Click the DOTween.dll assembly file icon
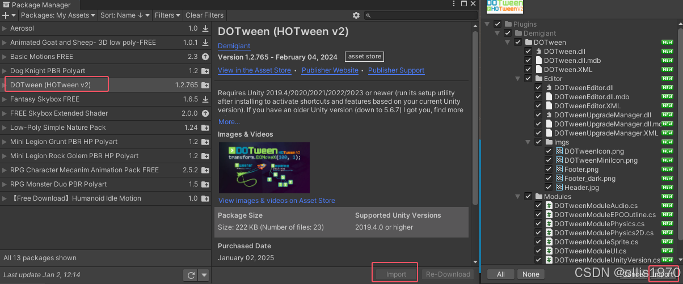 539,52
